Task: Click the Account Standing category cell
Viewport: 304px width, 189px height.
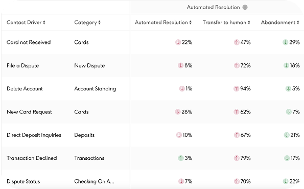Action: pyautogui.click(x=95, y=89)
